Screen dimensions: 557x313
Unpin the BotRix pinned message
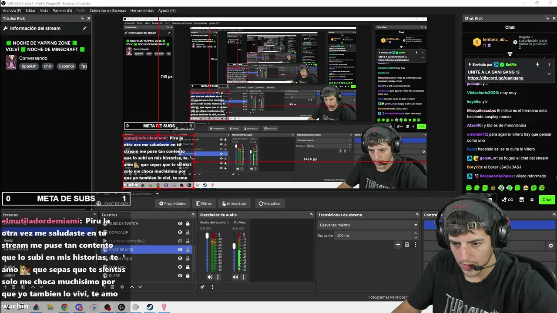coord(537,64)
